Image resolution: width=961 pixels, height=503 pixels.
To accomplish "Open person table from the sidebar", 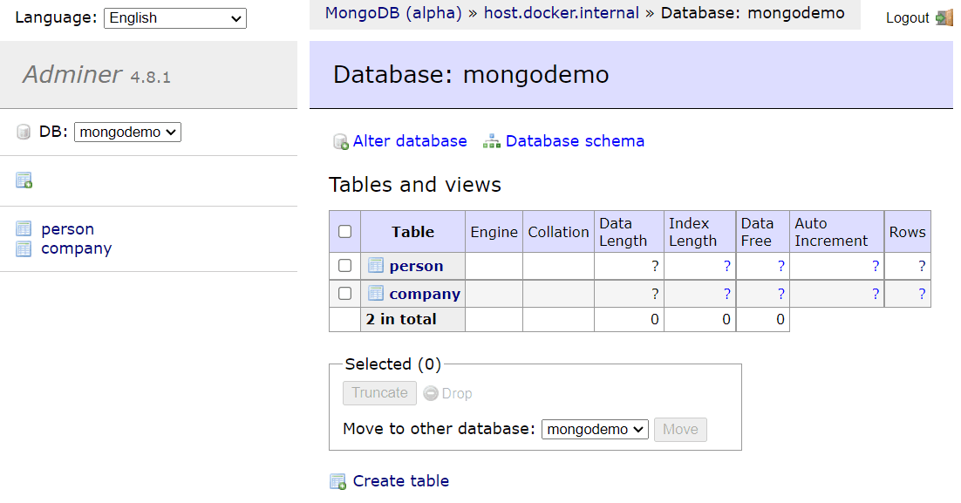I will (67, 229).
